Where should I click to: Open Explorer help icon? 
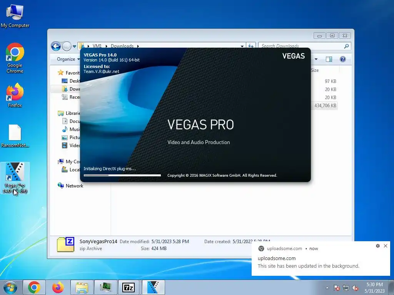[x=343, y=59]
